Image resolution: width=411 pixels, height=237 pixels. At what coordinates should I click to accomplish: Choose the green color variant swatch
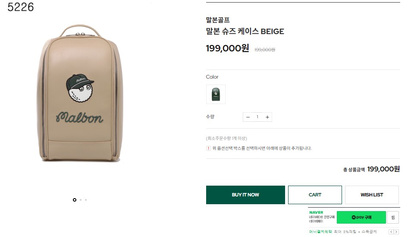[x=216, y=94]
